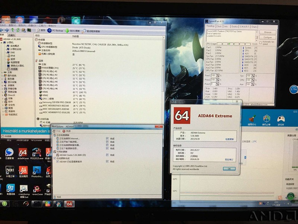Toggle checkbox beside 正在连接到 Internet row
Screen dimensions: 298x224
(x=107, y=139)
